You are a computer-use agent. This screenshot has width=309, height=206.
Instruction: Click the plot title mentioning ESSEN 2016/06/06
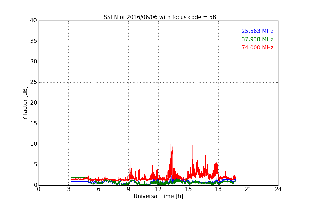(x=158, y=17)
